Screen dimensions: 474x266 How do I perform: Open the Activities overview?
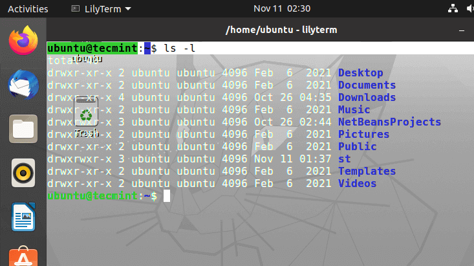(28, 9)
